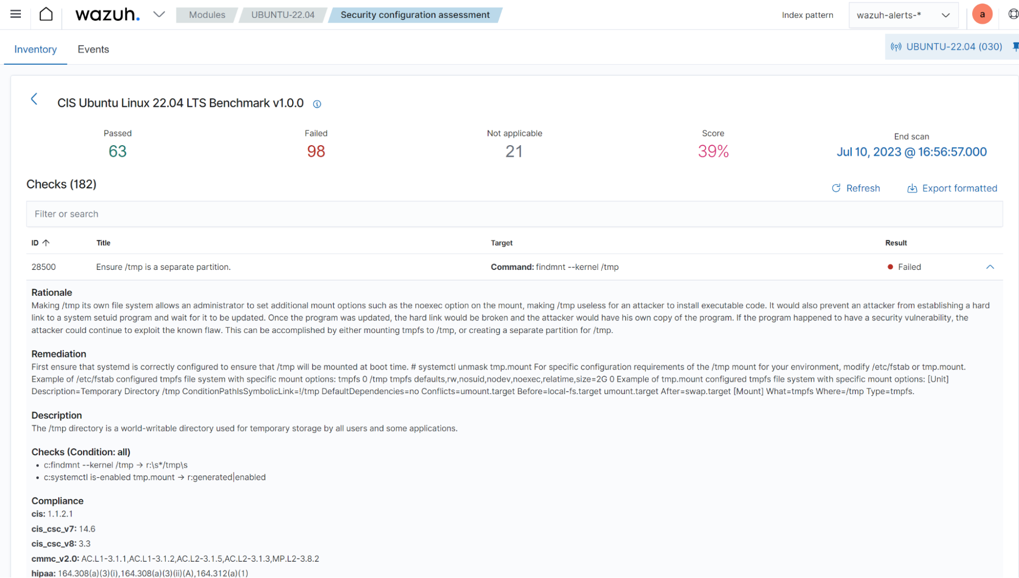
Task: Export formatted checks
Action: (952, 188)
